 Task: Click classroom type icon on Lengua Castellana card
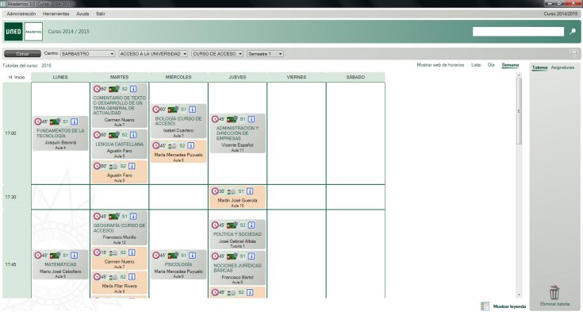click(114, 135)
